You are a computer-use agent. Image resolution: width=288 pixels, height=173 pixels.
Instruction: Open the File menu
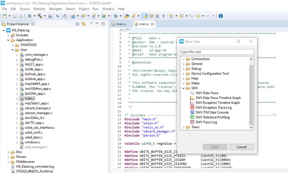coord(4,9)
